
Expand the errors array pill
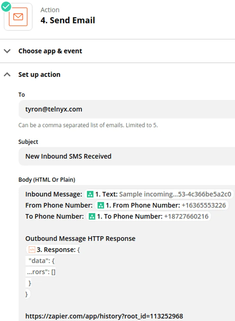click(40, 272)
